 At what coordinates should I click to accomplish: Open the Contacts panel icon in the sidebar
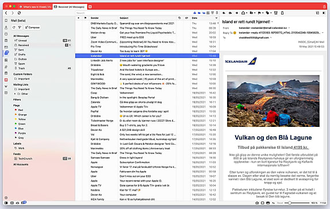(x=6, y=67)
